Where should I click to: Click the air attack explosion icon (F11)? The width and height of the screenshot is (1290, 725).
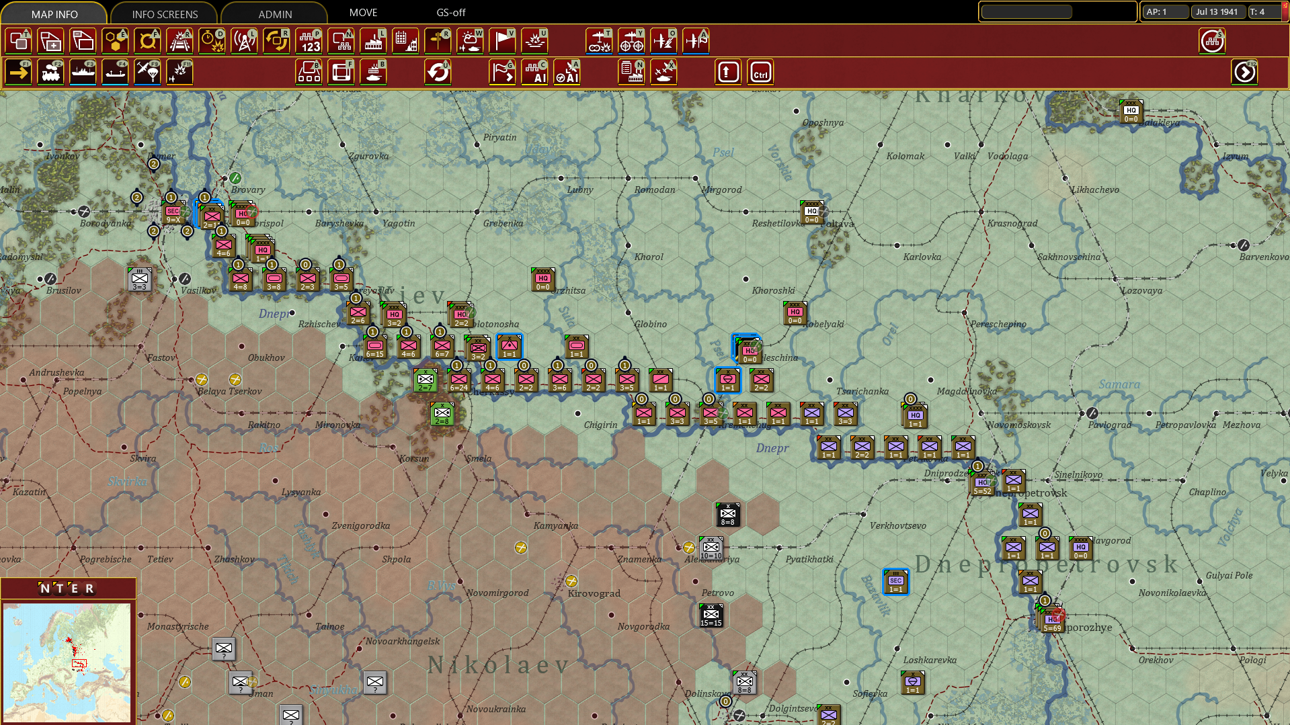(x=180, y=72)
